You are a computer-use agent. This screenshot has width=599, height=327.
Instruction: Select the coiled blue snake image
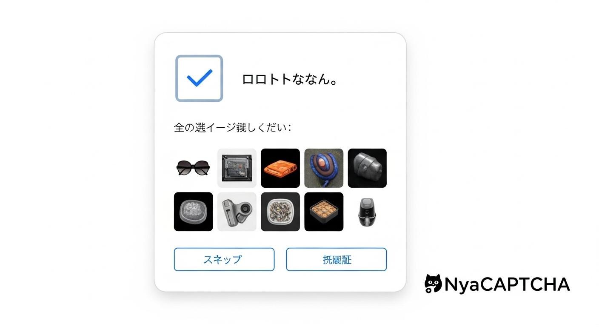click(324, 168)
